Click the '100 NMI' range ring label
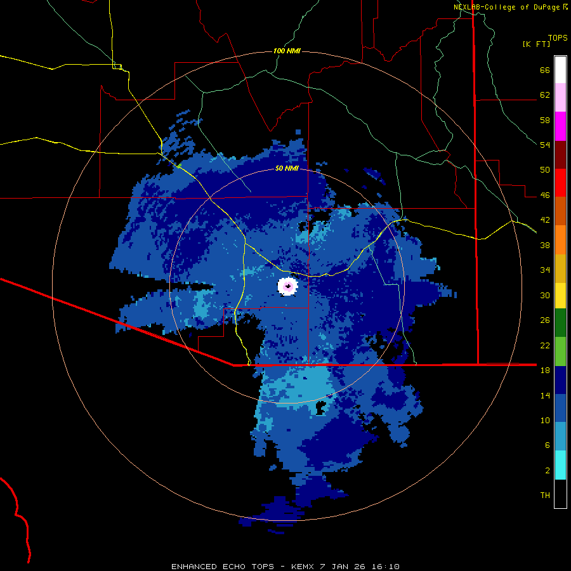The width and height of the screenshot is (571, 571). [x=287, y=51]
